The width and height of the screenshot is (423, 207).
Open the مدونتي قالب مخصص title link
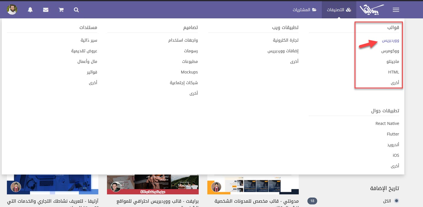click(257, 202)
